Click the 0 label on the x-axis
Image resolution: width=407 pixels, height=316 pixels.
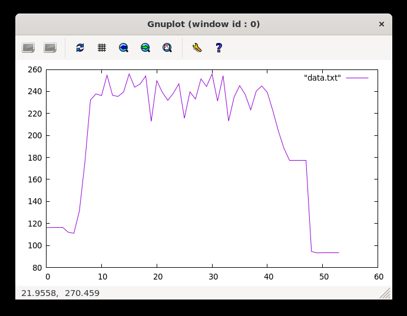[48, 277]
